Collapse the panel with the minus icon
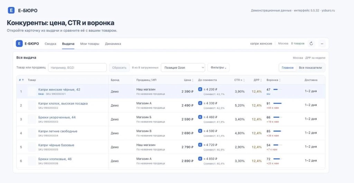Screen dimensions: 354x183 322,44
